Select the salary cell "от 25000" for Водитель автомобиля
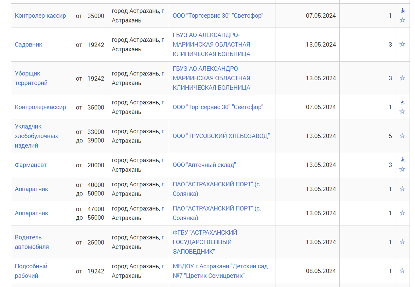The width and height of the screenshot is (415, 287). [x=90, y=242]
